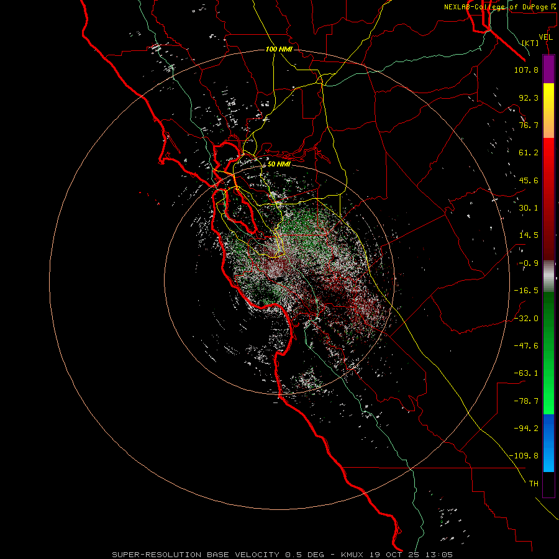Click the 61.2 legend value
This screenshot has width=559, height=559.
point(529,153)
